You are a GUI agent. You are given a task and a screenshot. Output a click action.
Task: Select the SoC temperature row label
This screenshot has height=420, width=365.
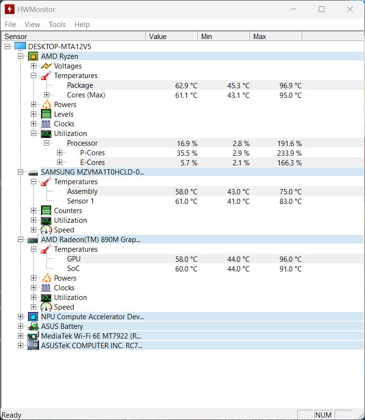(x=73, y=269)
